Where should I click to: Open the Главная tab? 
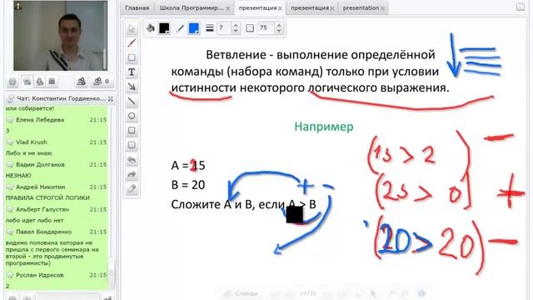point(137,7)
